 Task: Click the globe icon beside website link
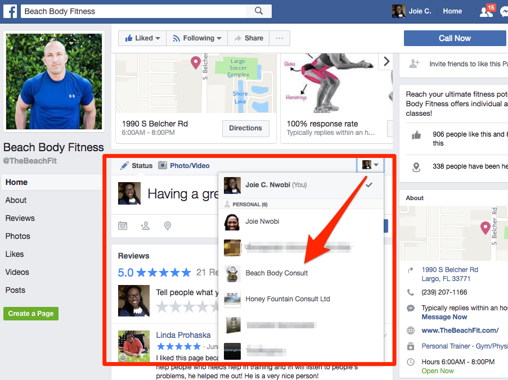point(411,331)
